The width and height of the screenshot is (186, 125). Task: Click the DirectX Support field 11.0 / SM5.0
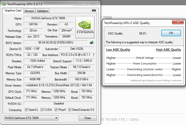pyautogui.click(x=84, y=61)
